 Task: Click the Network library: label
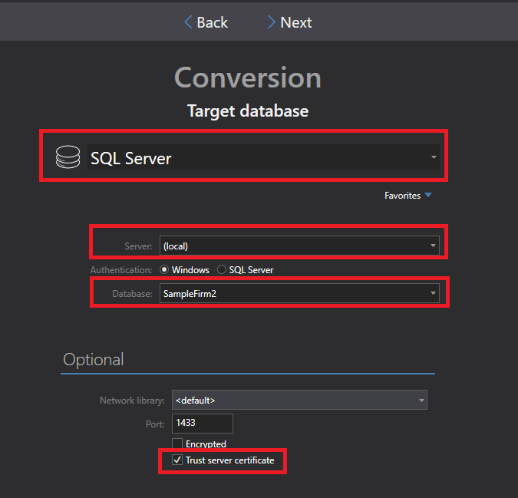pyautogui.click(x=132, y=401)
